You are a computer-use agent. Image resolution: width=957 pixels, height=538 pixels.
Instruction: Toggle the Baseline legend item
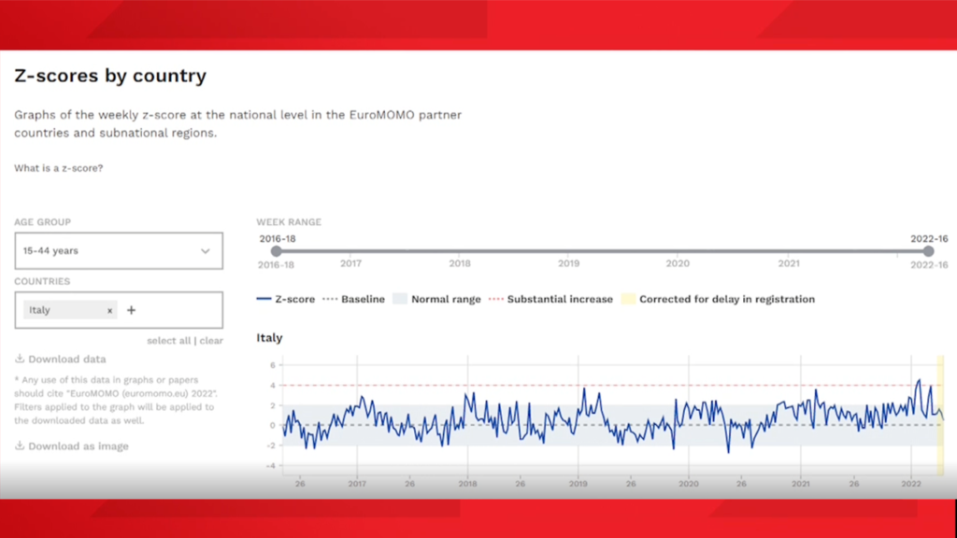tap(353, 300)
